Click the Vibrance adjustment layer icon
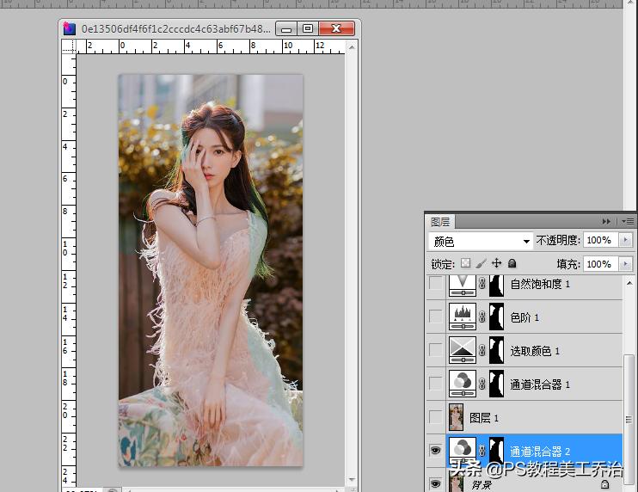The width and height of the screenshot is (638, 492). click(x=463, y=284)
